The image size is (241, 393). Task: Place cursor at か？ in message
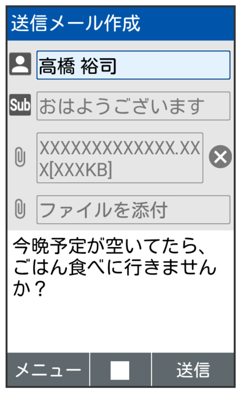click(29, 289)
